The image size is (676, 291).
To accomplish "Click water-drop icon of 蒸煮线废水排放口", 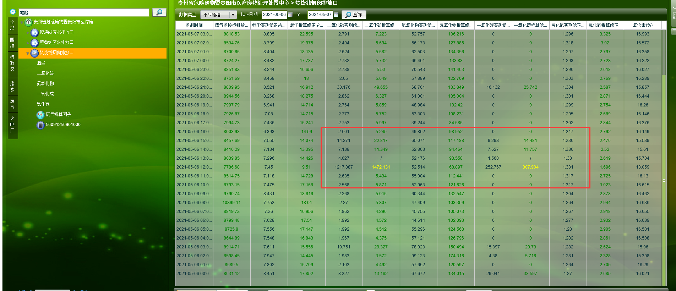I will point(34,43).
